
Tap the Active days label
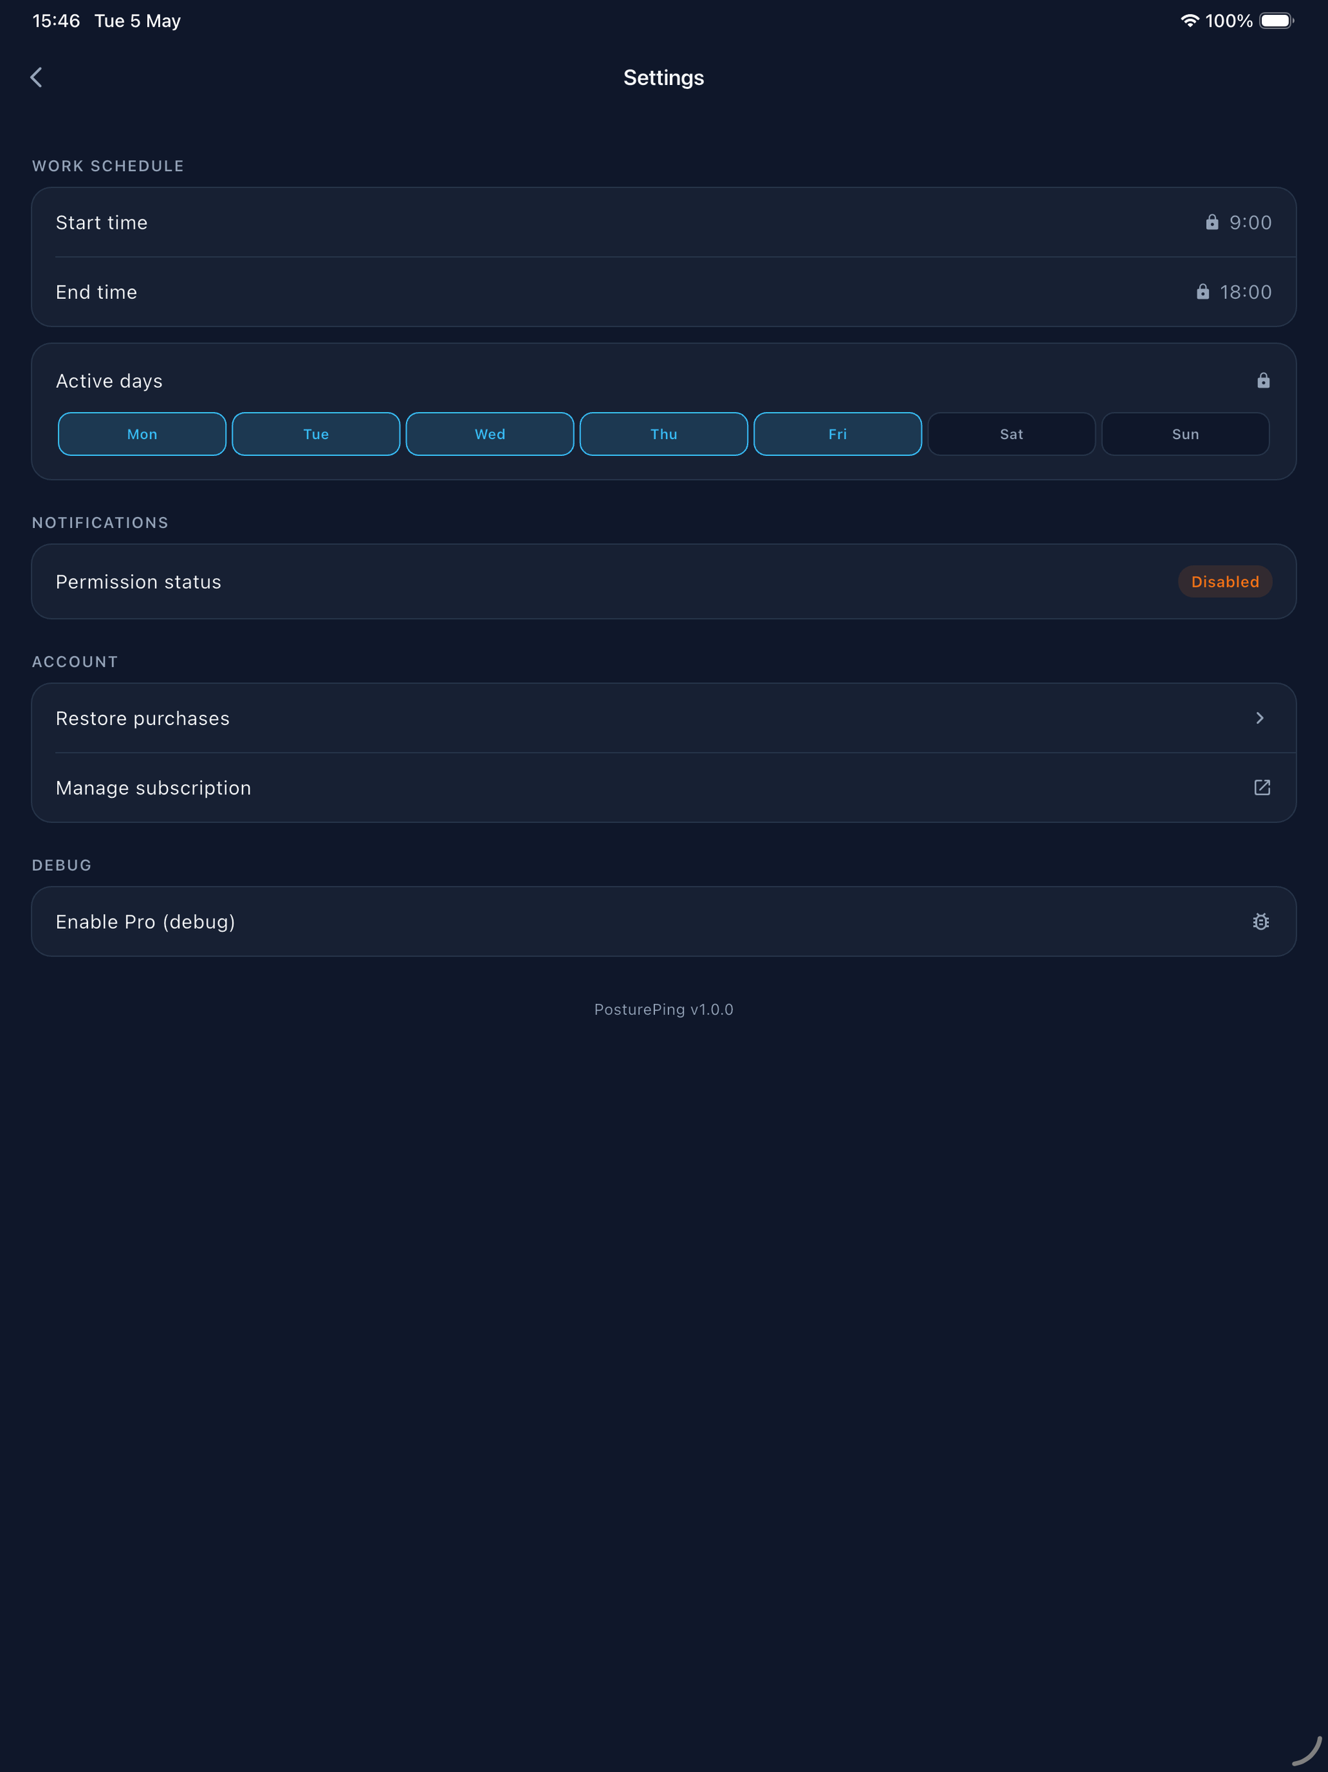109,381
